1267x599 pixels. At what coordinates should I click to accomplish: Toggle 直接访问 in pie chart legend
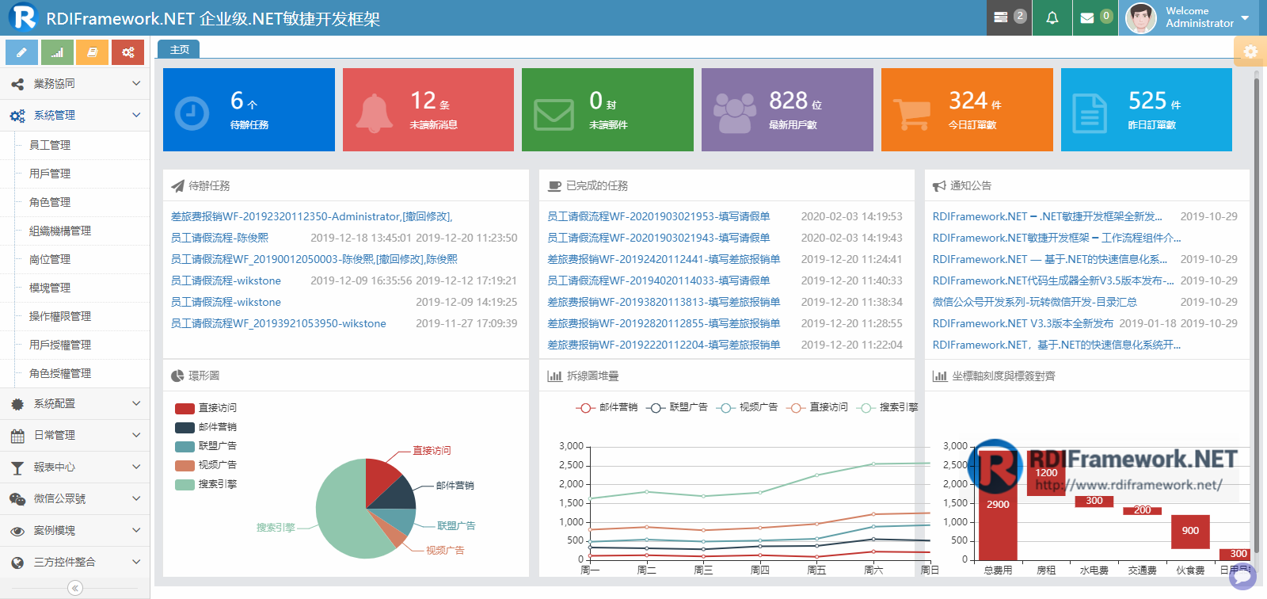click(x=206, y=408)
